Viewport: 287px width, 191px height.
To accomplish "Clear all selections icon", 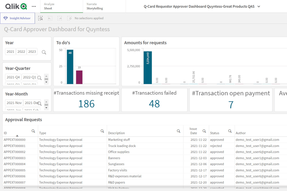I will 69,18.
